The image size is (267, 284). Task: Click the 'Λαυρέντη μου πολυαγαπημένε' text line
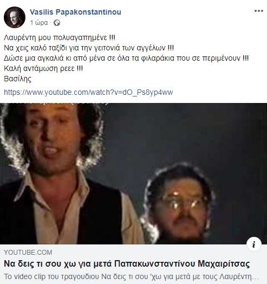[60, 37]
